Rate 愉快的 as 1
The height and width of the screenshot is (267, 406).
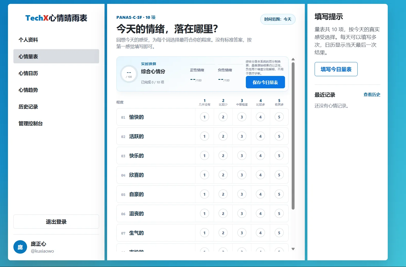coord(204,117)
